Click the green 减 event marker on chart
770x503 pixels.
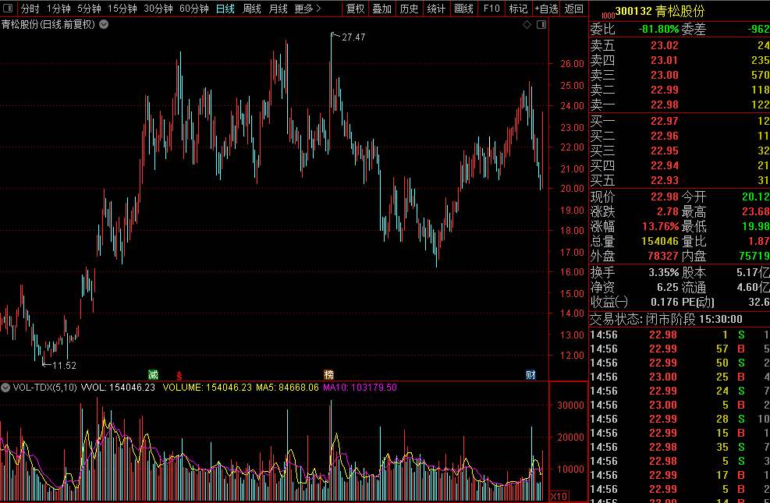[153, 374]
